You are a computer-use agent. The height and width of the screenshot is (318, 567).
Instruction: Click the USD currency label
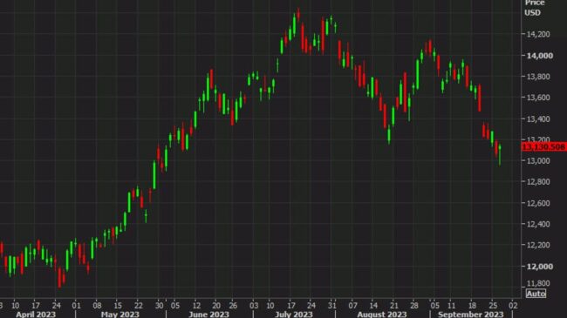533,13
